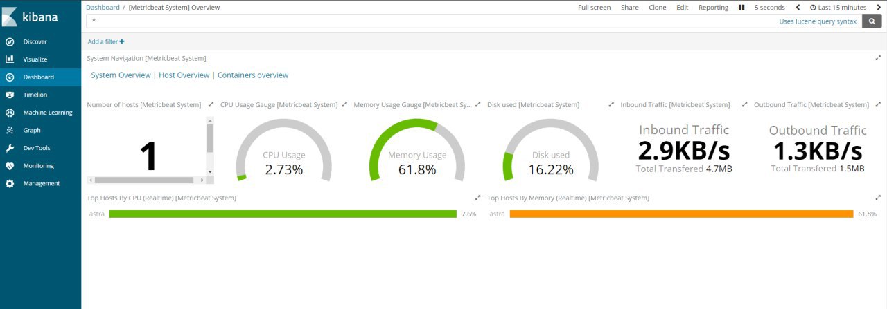Click the Management gear icon
This screenshot has height=309, width=887.
[10, 183]
